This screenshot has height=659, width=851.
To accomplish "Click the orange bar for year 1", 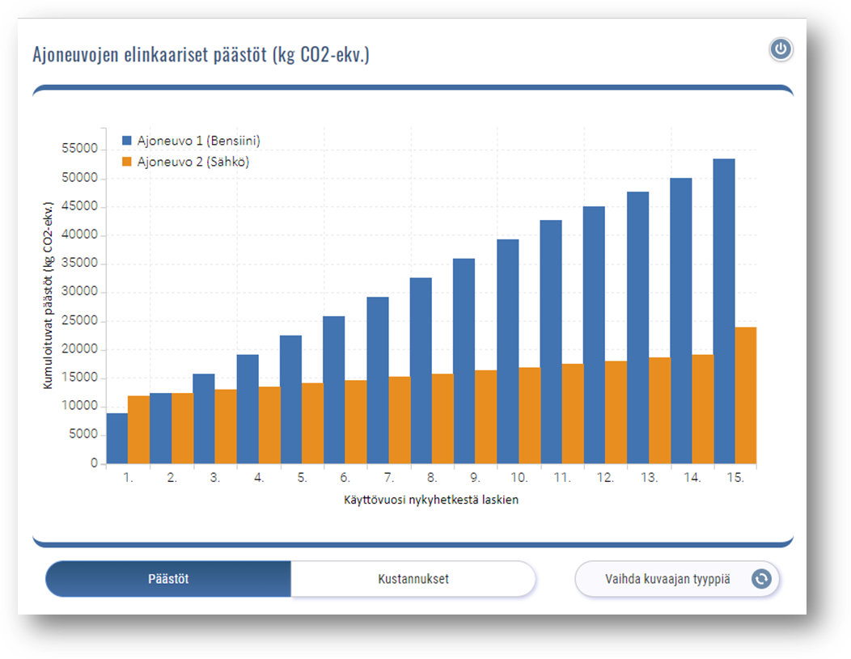I will pos(139,429).
